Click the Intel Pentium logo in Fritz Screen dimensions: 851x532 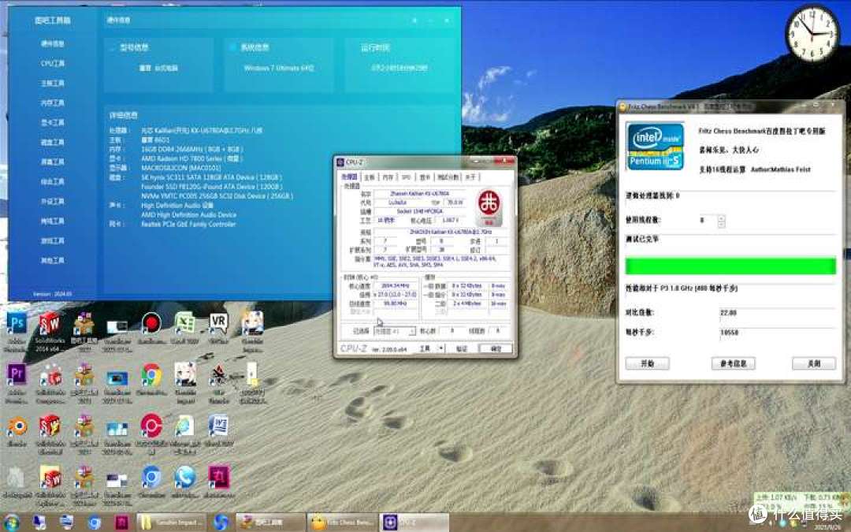point(655,147)
